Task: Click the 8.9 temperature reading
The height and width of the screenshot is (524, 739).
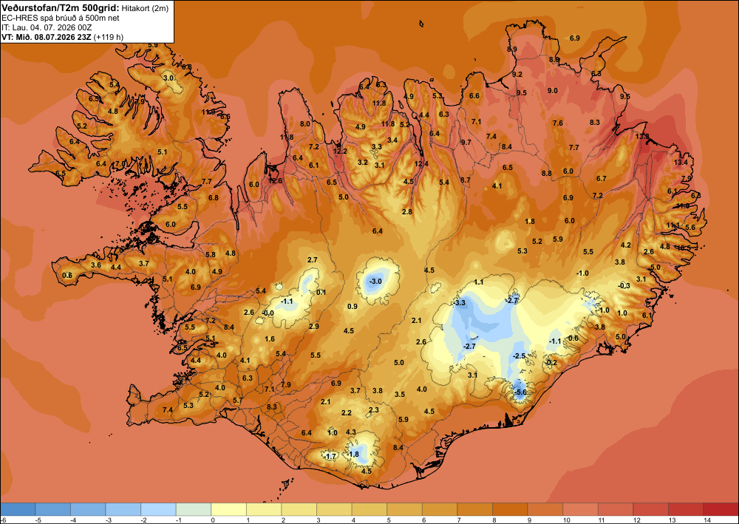Action: click(512, 50)
